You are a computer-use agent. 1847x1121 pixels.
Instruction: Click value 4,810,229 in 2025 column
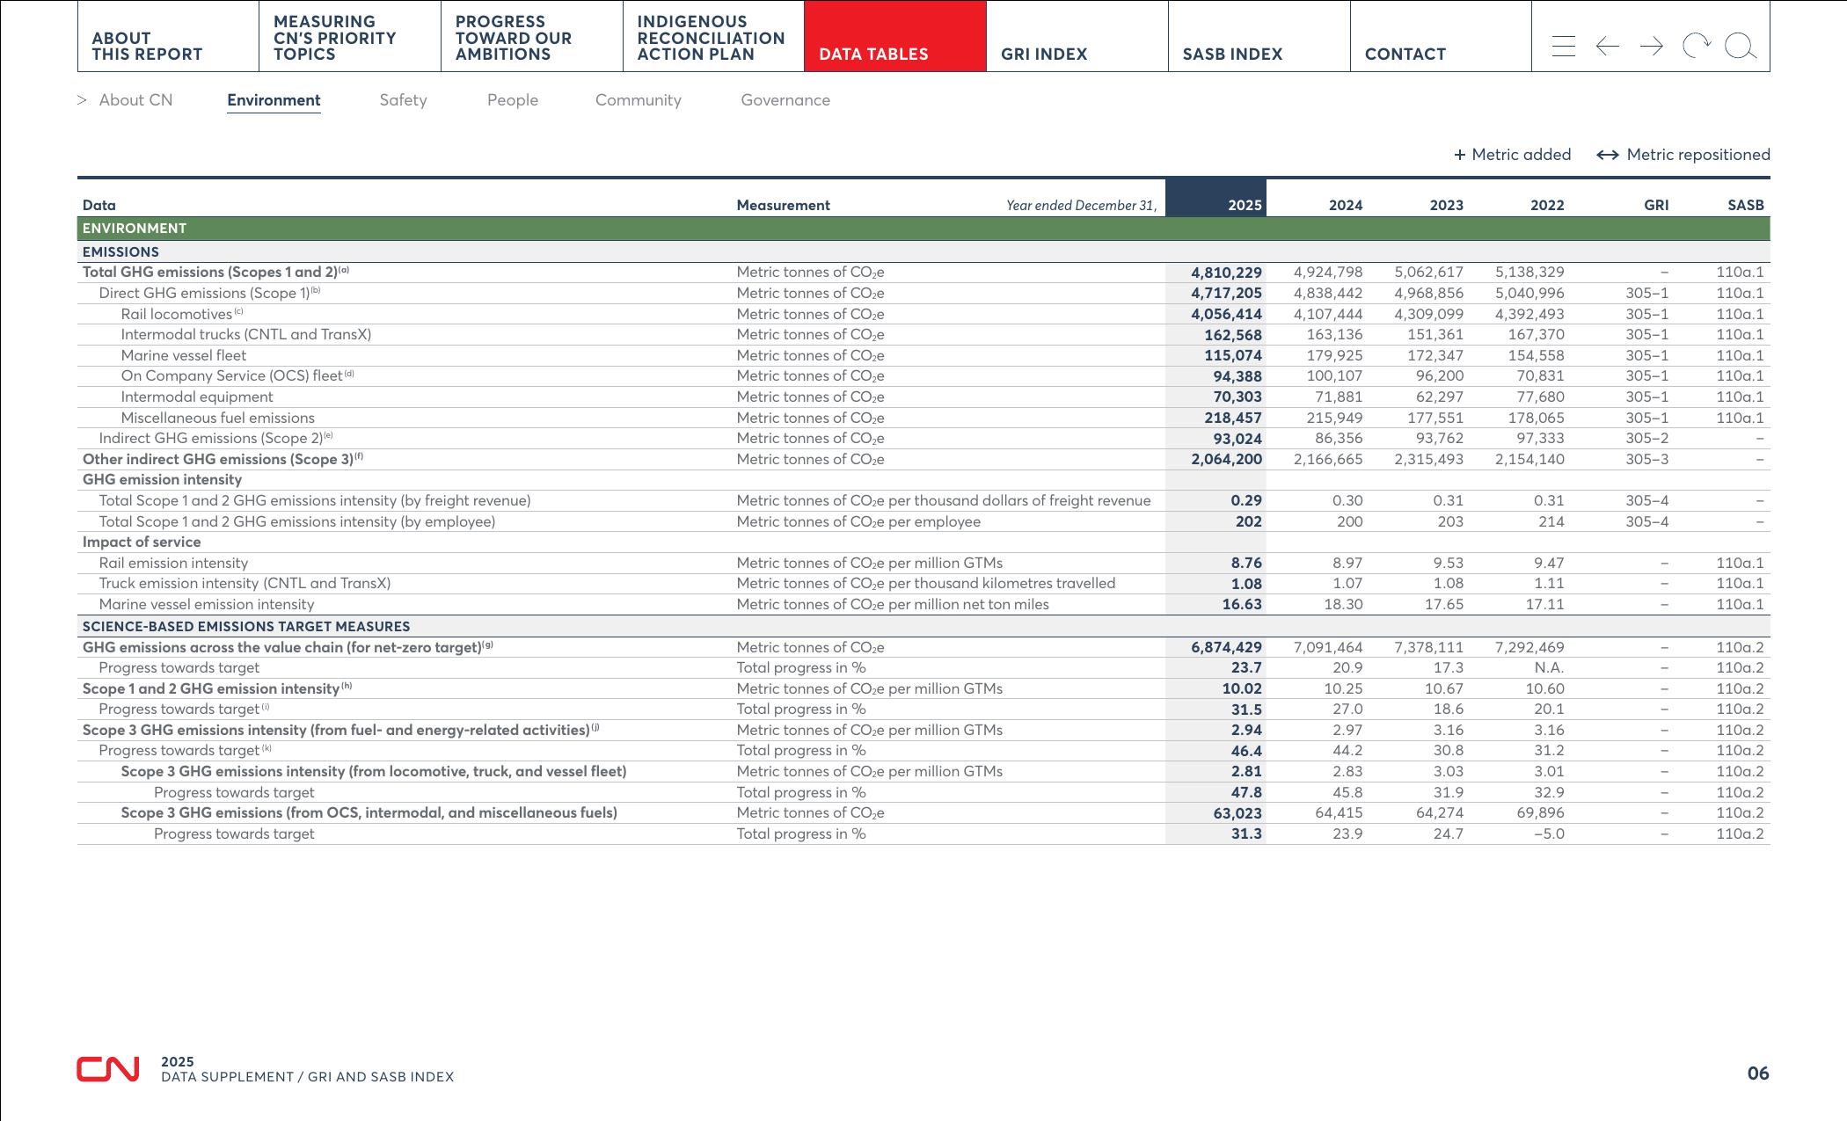coord(1226,273)
